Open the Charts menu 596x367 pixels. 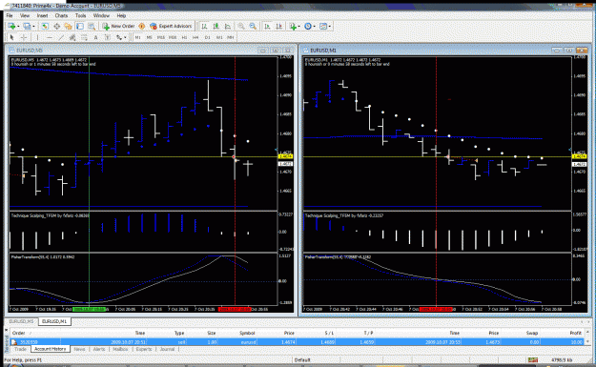61,15
